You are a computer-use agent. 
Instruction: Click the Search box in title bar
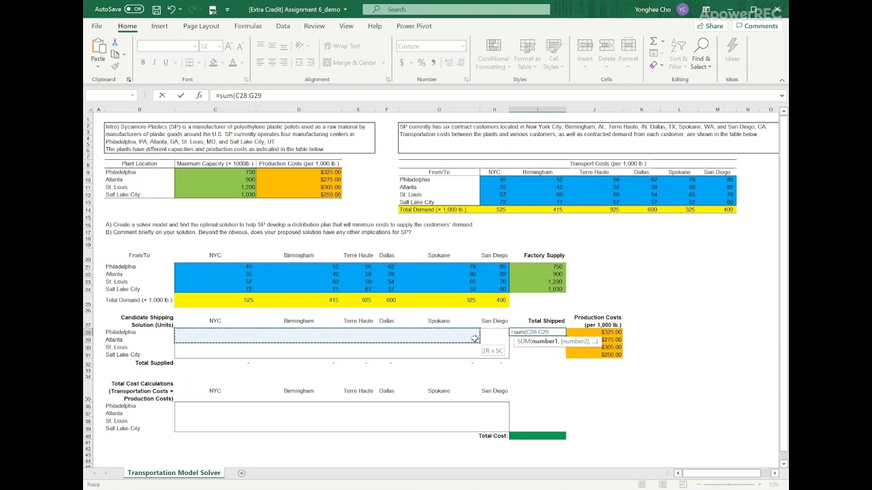click(x=456, y=10)
